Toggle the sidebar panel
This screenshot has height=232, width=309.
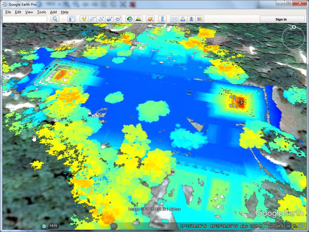click(72, 19)
